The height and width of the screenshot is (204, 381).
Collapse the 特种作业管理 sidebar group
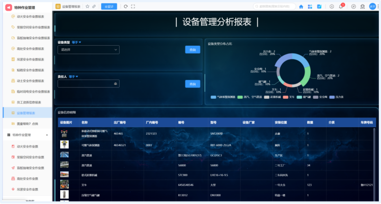47,135
